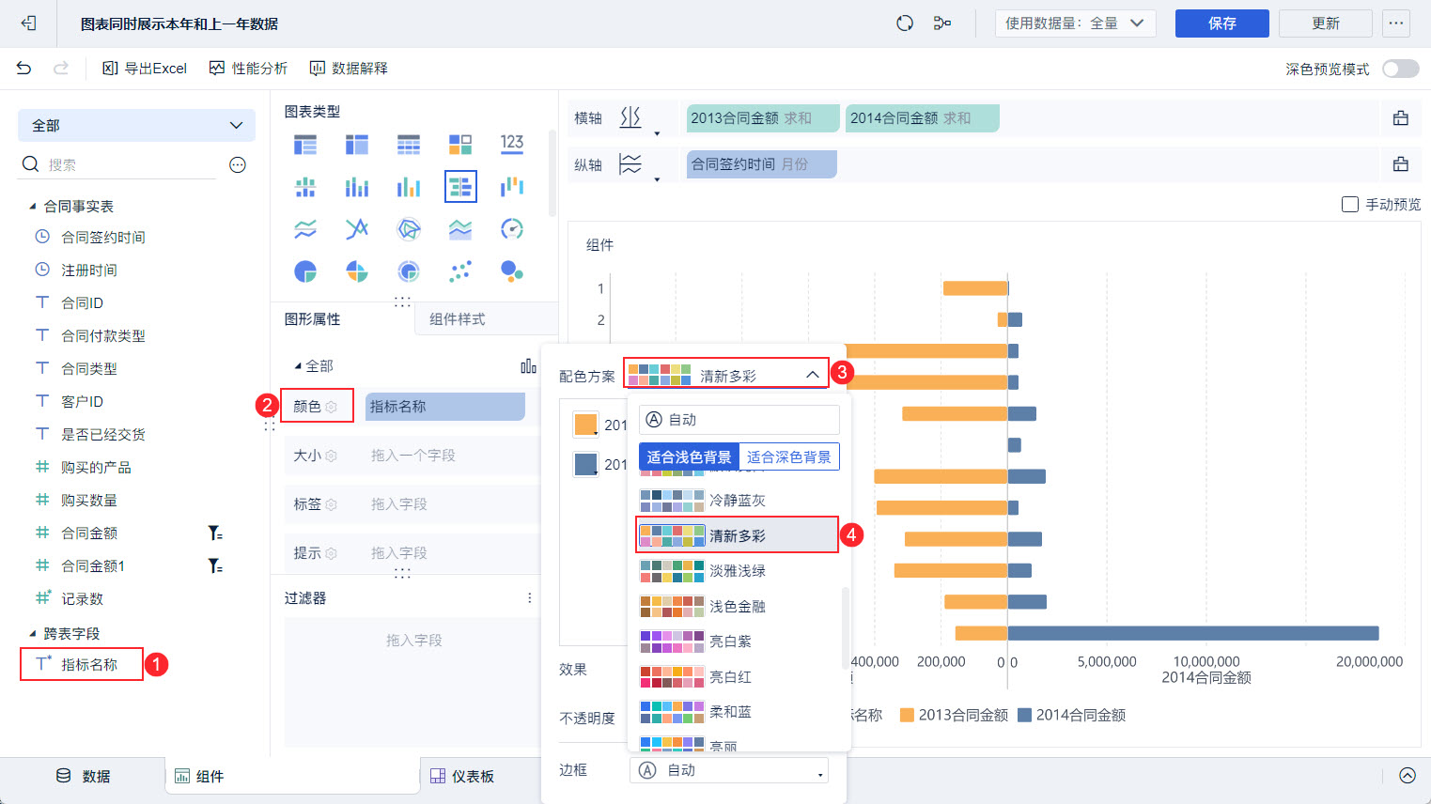Switch to the 图形属性 tab

tap(313, 319)
